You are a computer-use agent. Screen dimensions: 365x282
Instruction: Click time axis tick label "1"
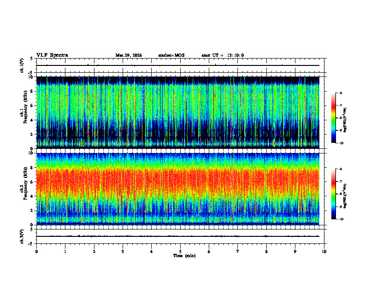[65, 252]
